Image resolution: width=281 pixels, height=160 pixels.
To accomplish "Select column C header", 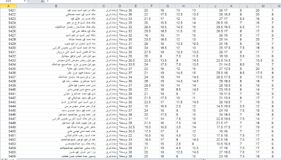I will click(104, 6).
